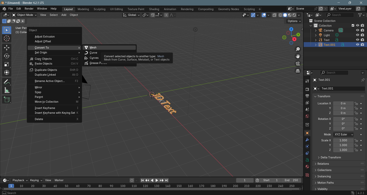Disable rendering for Text object
The height and width of the screenshot is (195, 367).
click(x=362, y=40)
